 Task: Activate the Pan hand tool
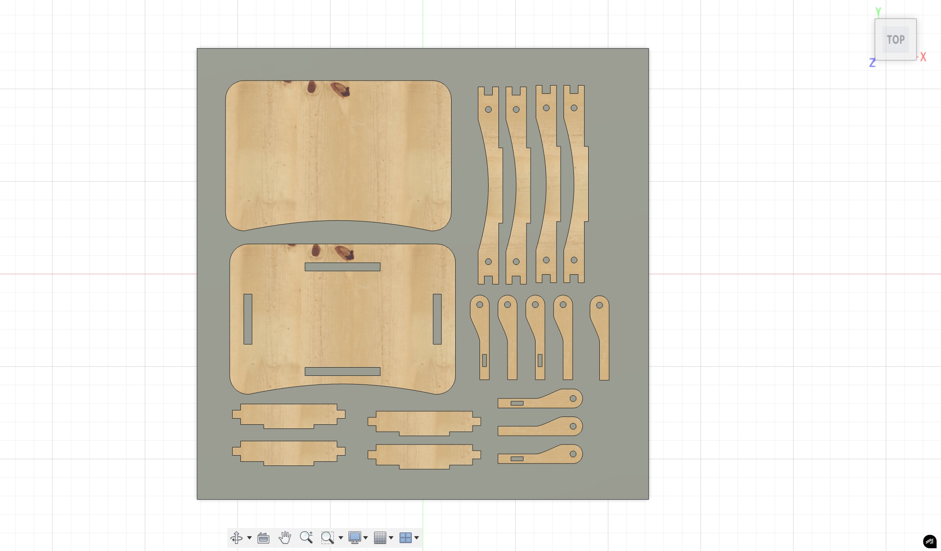(x=285, y=537)
